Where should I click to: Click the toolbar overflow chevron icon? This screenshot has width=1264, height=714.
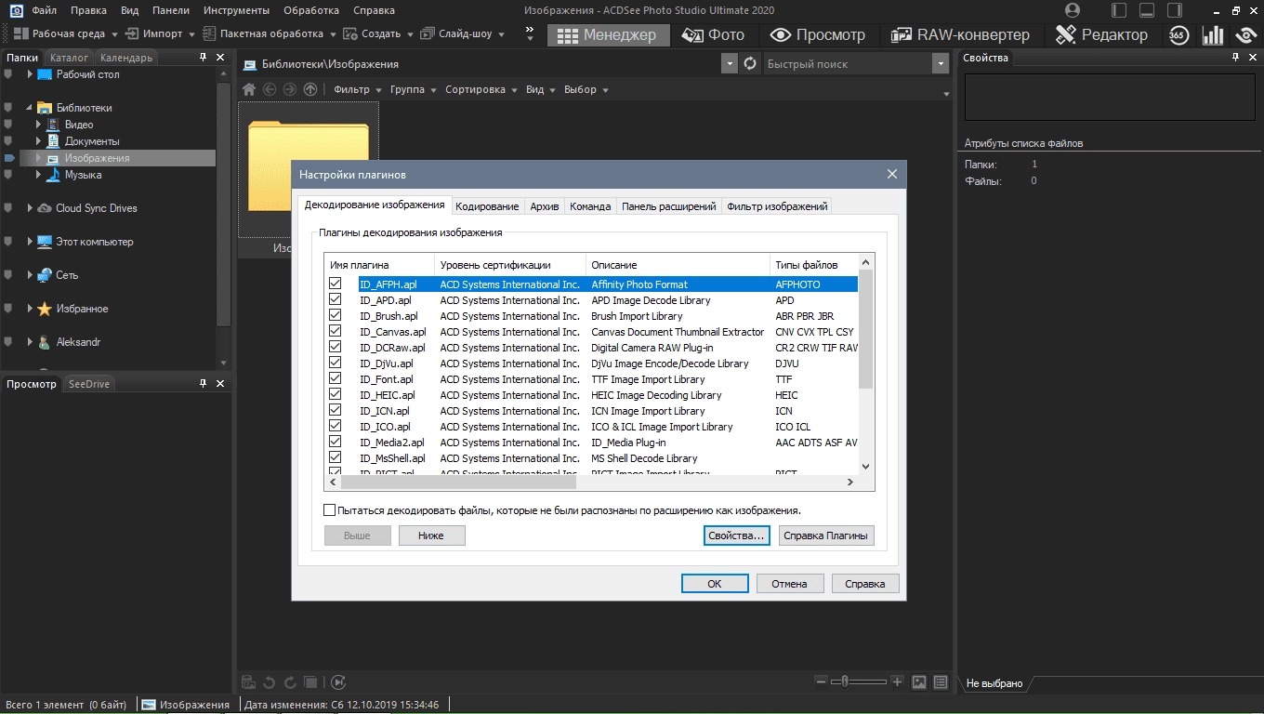click(x=530, y=33)
